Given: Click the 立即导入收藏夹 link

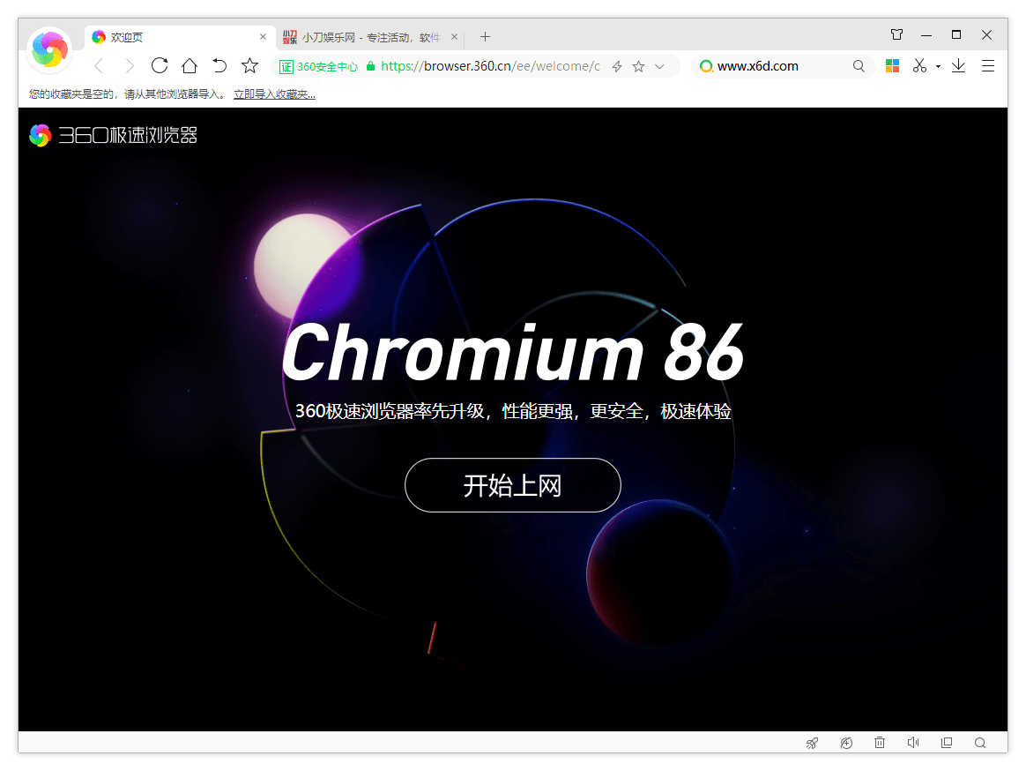Looking at the screenshot, I should [x=274, y=94].
